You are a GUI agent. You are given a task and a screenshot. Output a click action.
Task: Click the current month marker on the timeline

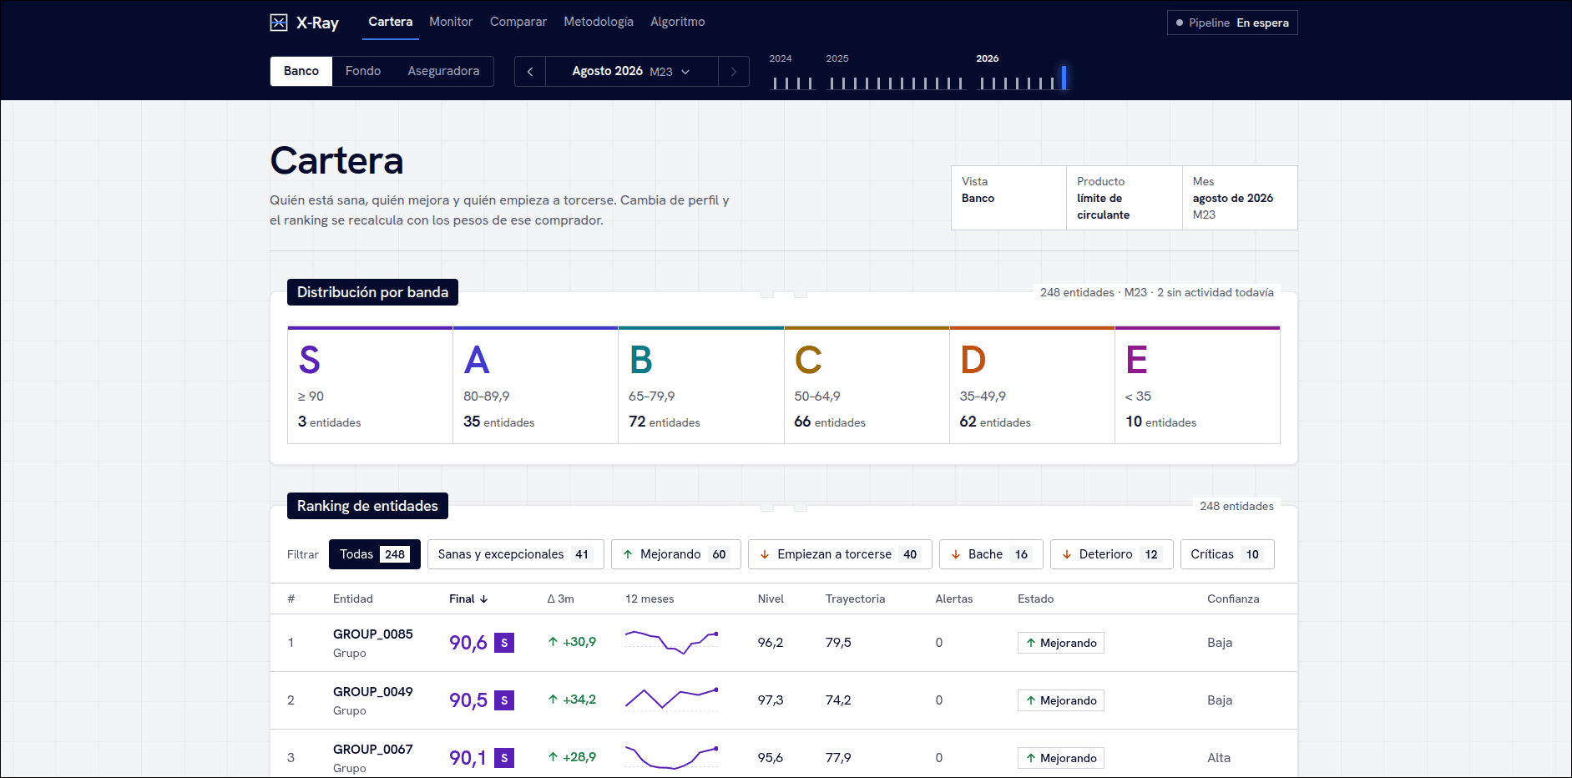pyautogui.click(x=1064, y=78)
